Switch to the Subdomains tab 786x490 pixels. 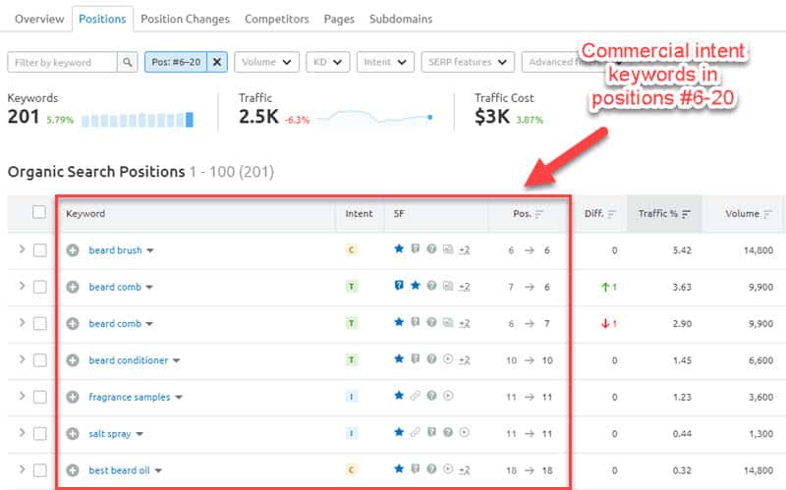coord(401,19)
